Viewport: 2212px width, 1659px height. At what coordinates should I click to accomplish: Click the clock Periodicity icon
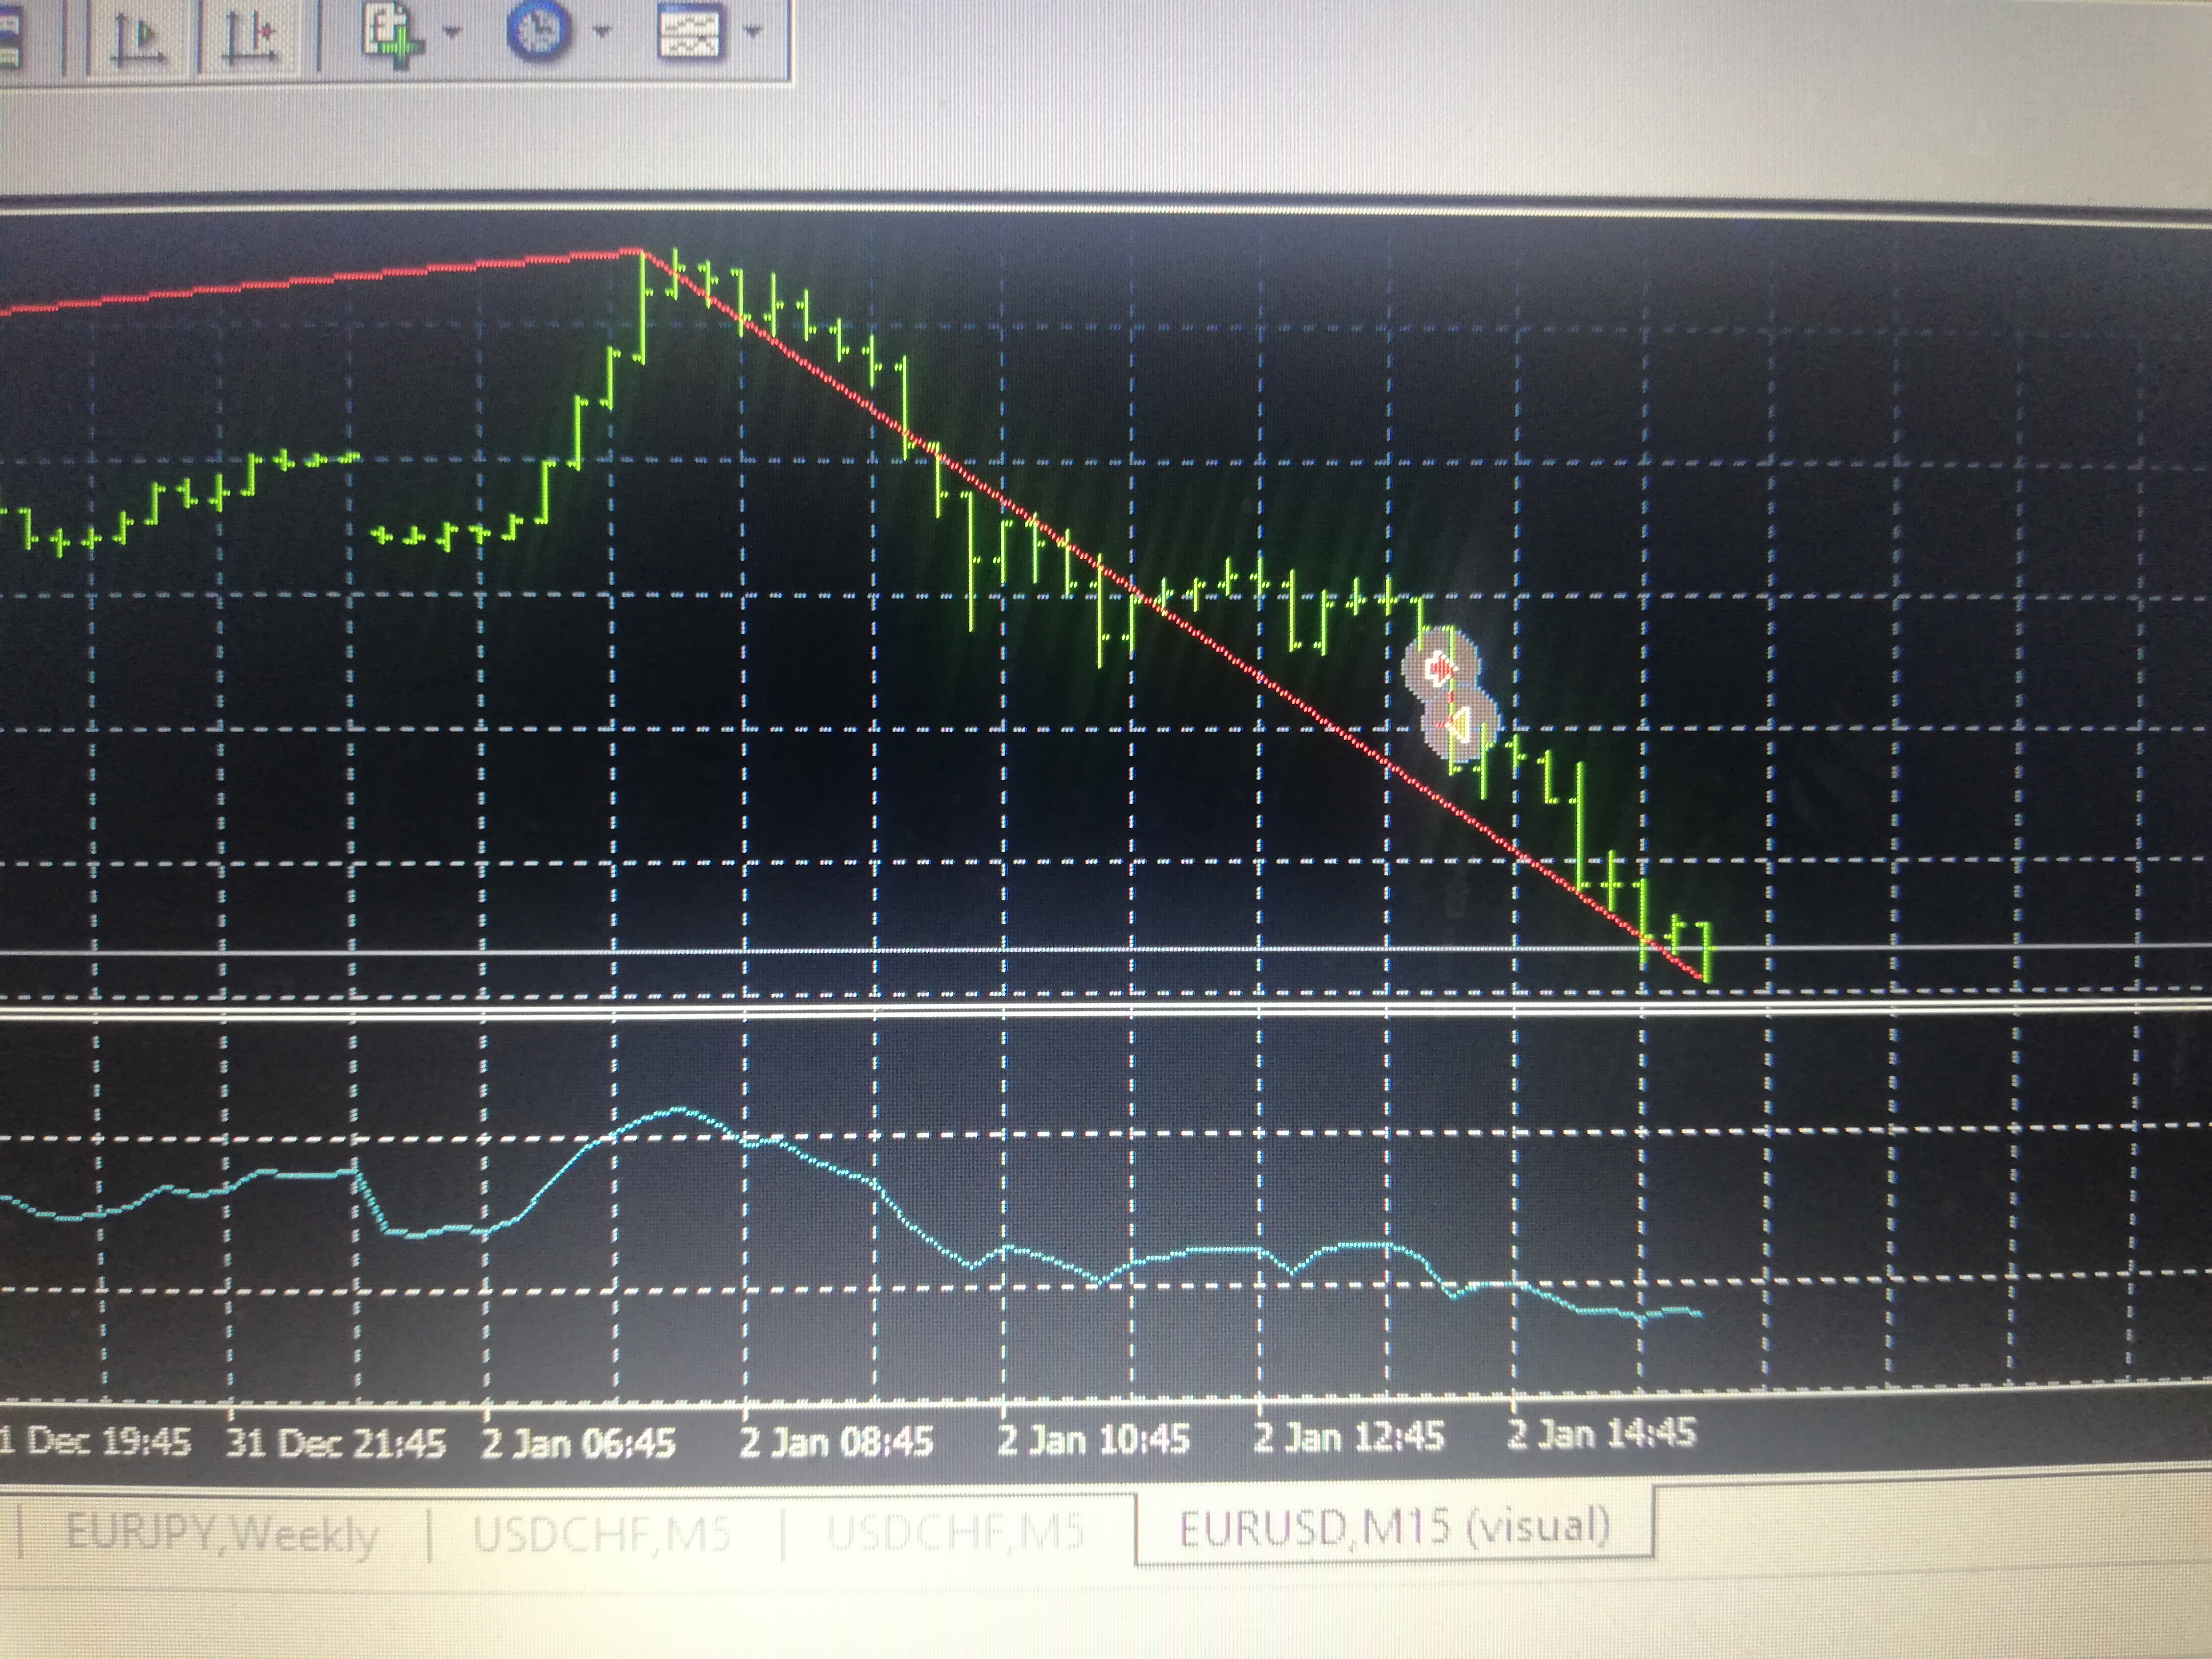tap(539, 31)
